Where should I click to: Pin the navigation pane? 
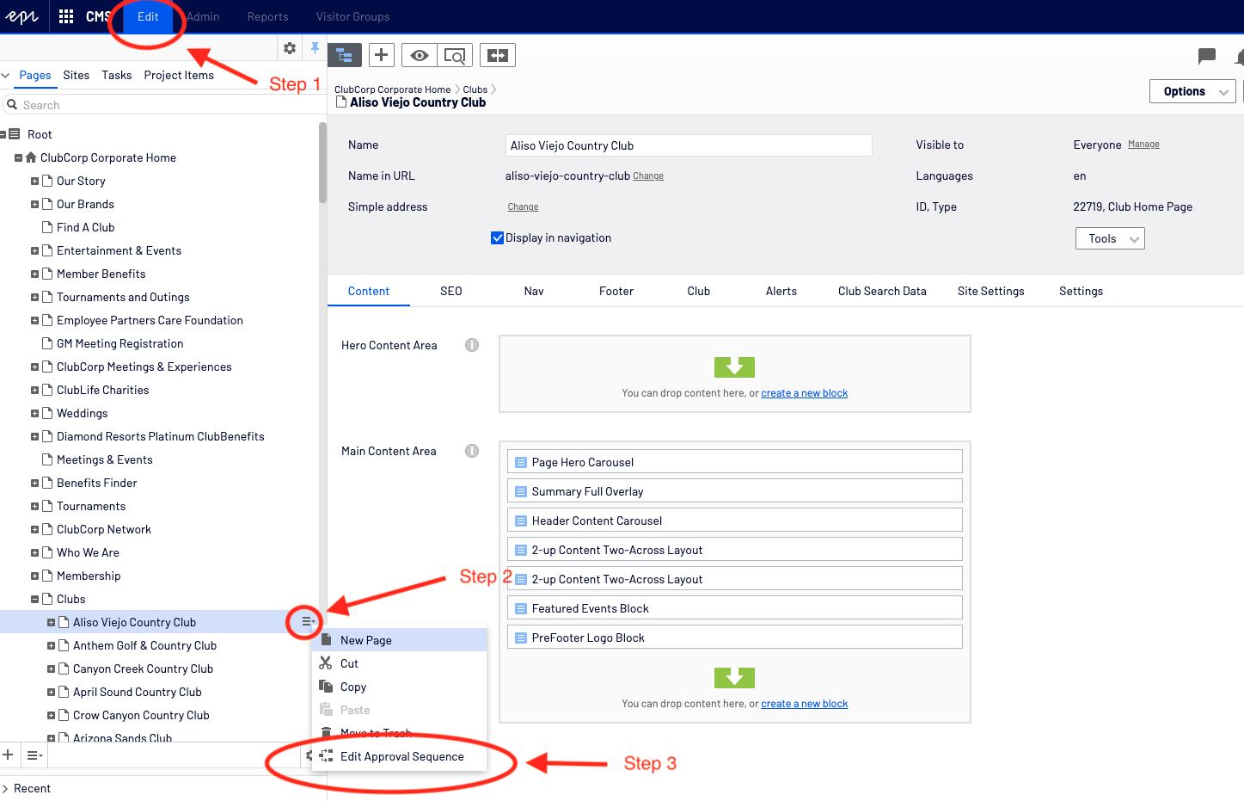click(315, 48)
